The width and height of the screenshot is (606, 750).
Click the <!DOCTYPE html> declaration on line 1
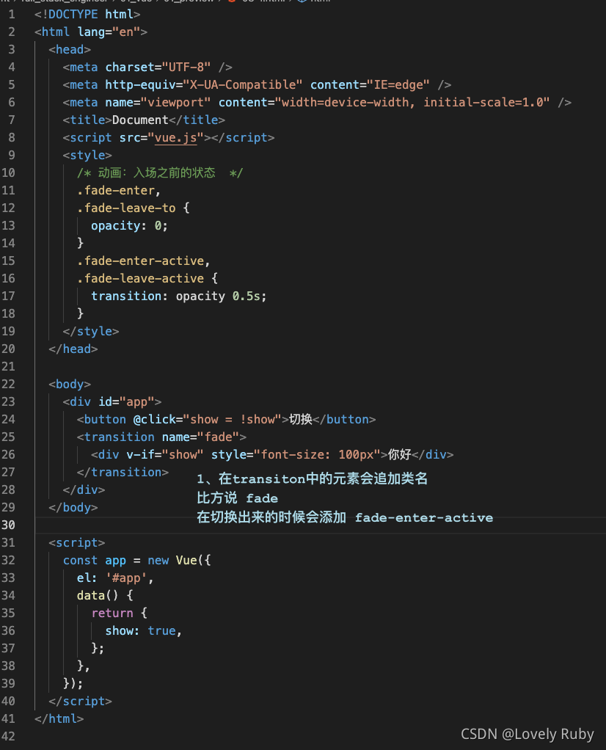tap(87, 15)
